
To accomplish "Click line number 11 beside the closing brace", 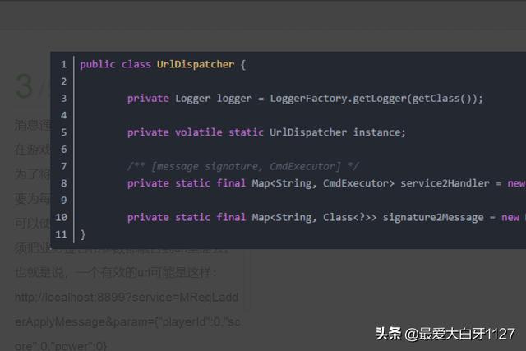I will tap(62, 234).
